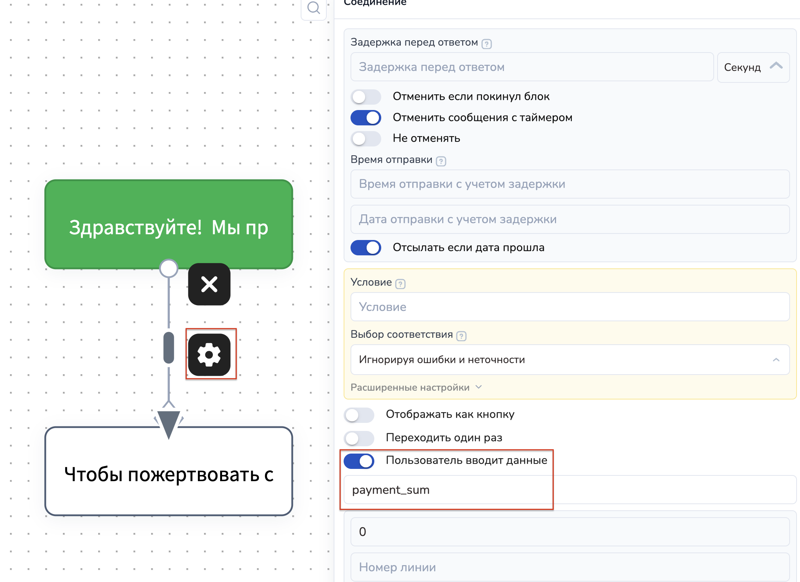Toggle Отображать как кнопку switch
The width and height of the screenshot is (800, 582).
tap(359, 415)
